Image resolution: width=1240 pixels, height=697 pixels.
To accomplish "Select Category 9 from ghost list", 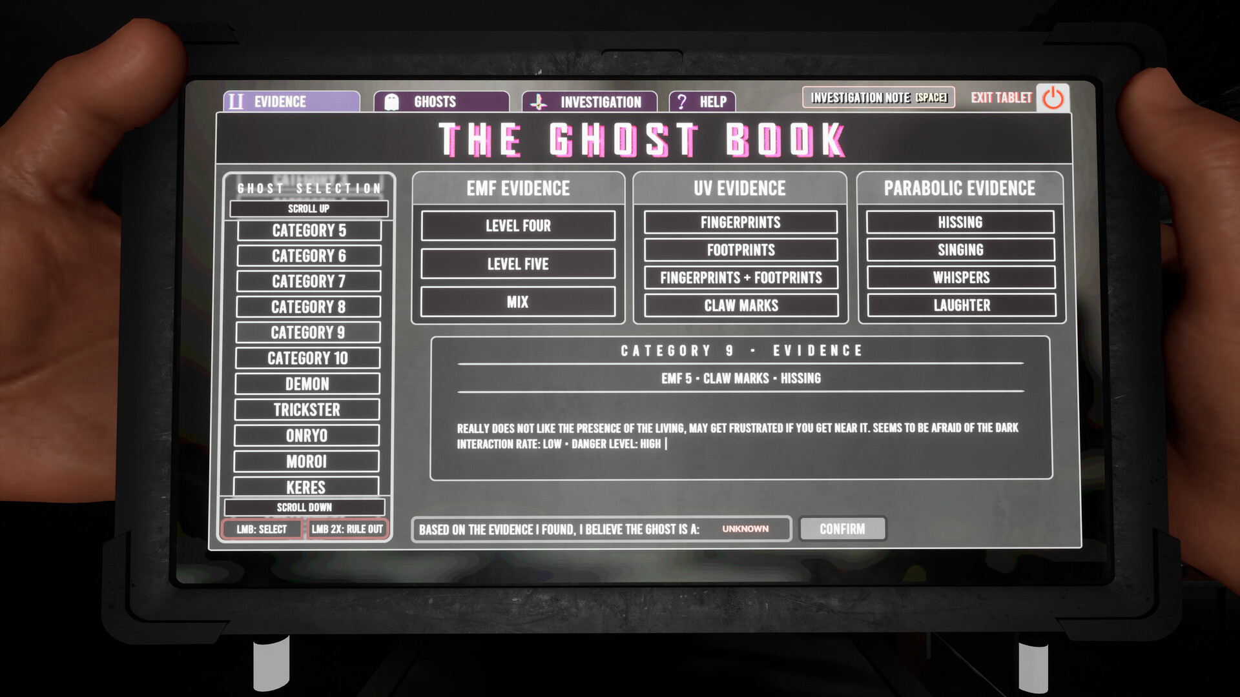I will [x=307, y=332].
